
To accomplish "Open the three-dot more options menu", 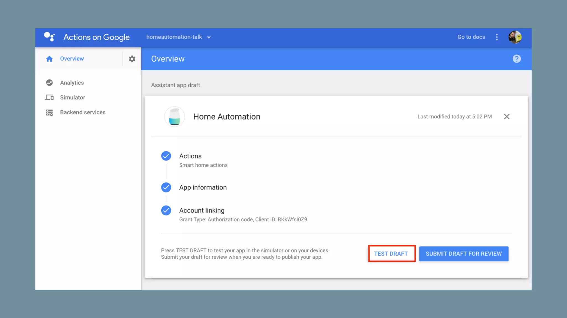I will pyautogui.click(x=497, y=37).
